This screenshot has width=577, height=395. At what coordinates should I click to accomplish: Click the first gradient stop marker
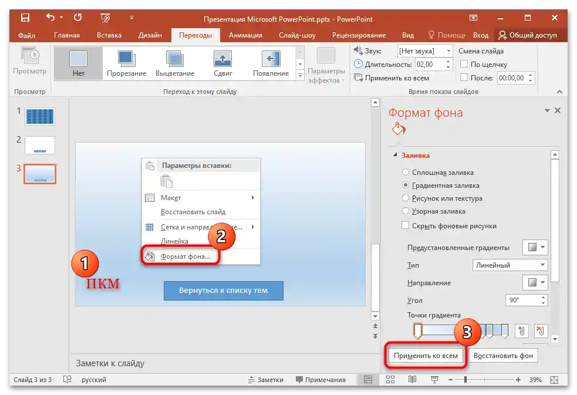pyautogui.click(x=417, y=330)
